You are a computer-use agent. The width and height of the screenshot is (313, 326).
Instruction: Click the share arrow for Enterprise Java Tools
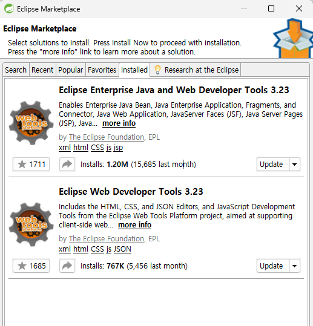click(67, 165)
